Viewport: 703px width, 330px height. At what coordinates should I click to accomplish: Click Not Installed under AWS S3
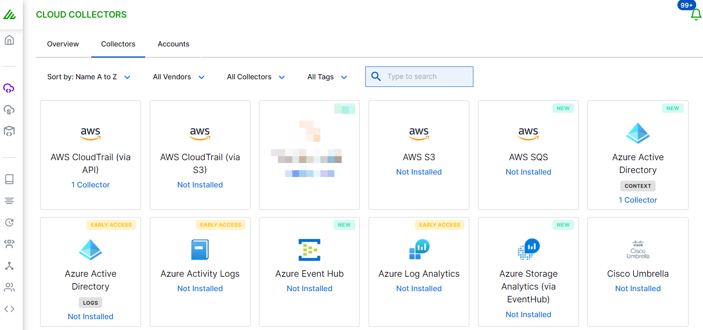point(419,172)
